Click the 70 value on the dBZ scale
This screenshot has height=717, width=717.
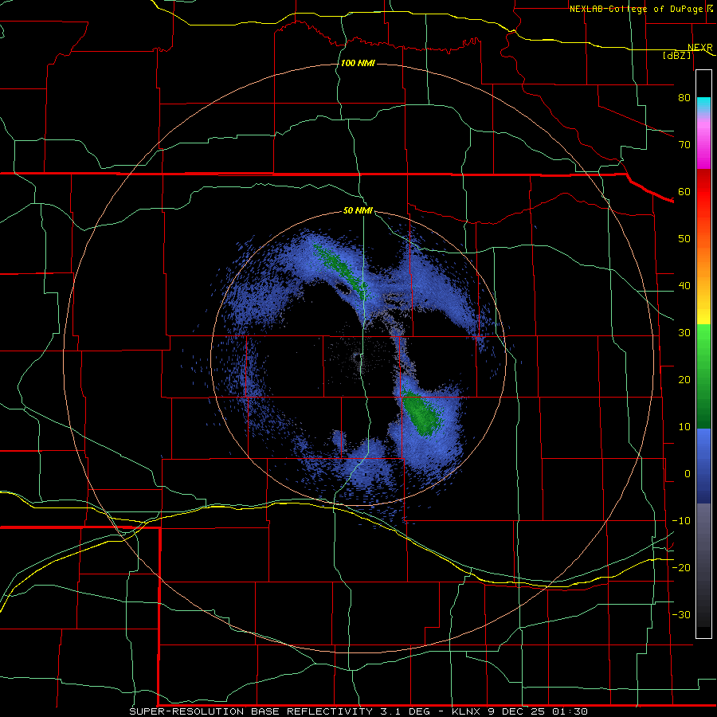pos(684,144)
